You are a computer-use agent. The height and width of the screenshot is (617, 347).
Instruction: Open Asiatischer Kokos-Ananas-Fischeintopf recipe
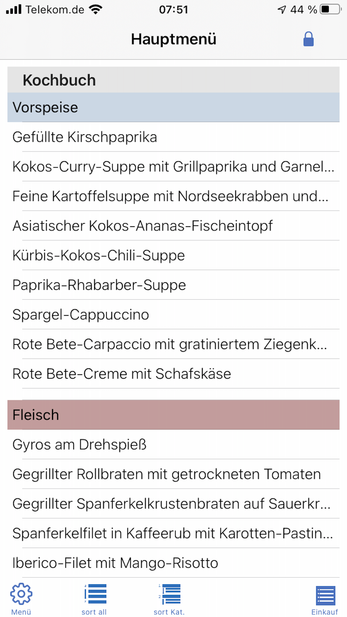pyautogui.click(x=173, y=226)
